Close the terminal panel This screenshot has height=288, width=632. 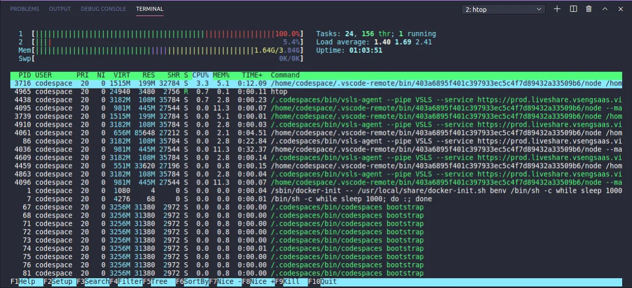pyautogui.click(x=620, y=9)
